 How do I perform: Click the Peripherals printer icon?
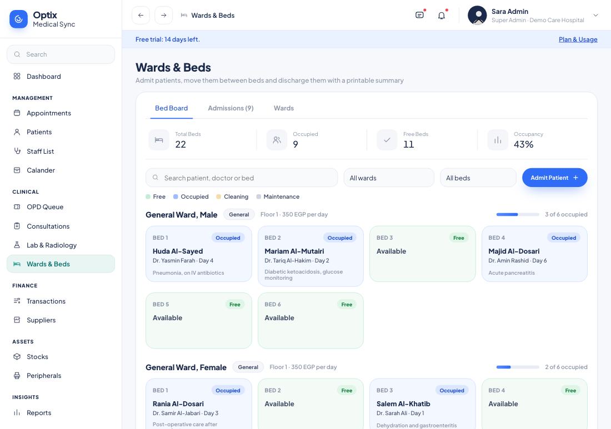click(17, 376)
